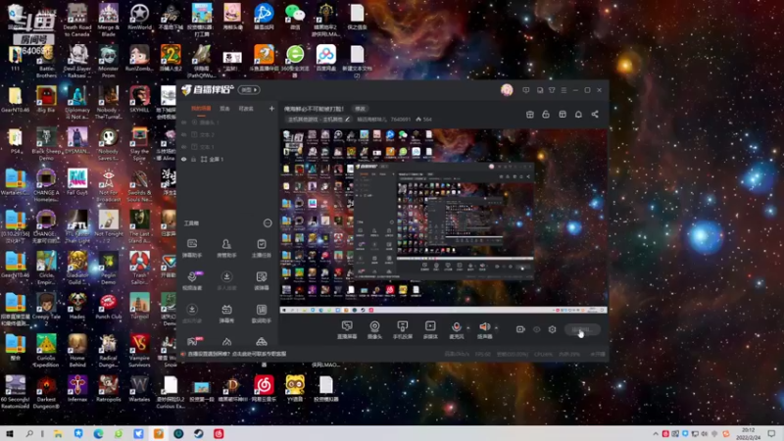
Task: Select RimWorld desktop shortcut
Action: point(139,18)
